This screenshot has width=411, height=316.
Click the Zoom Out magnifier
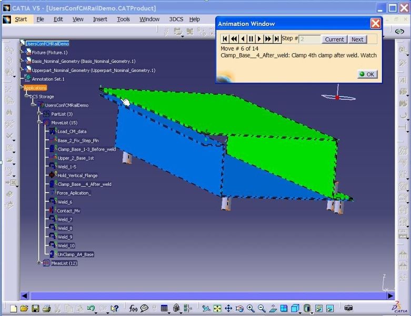[x=262, y=309]
